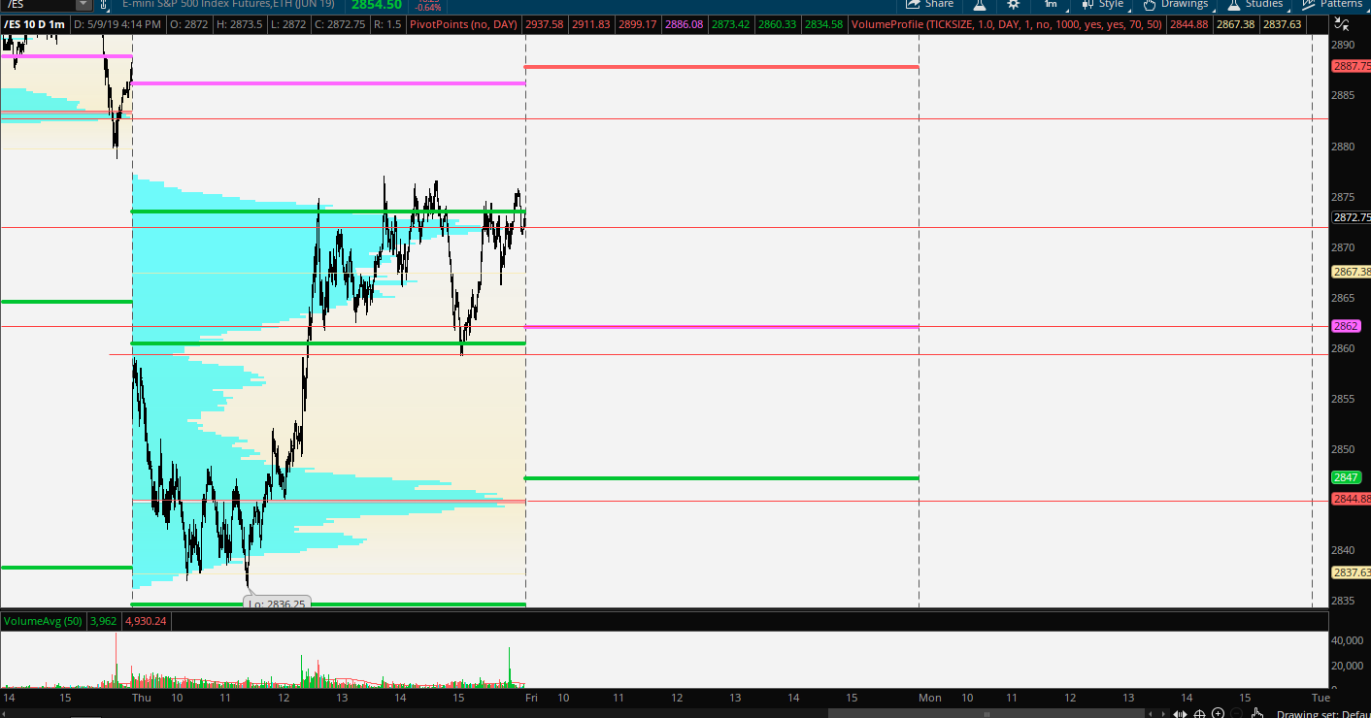Click the VolumeProfile value 2867.38
Viewport: 1371px width, 718px height.
pyautogui.click(x=1235, y=24)
